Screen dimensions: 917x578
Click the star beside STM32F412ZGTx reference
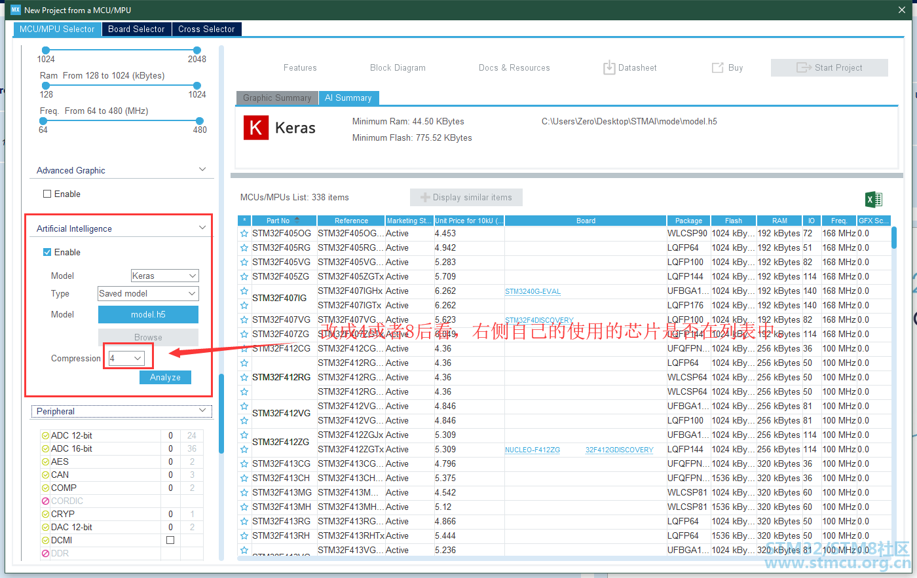point(244,450)
